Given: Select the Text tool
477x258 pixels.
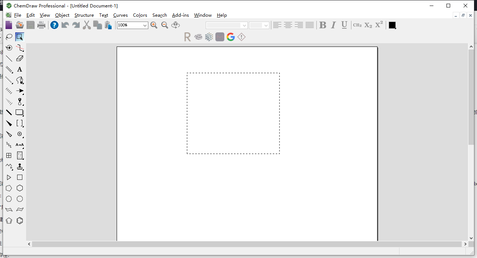Looking at the screenshot, I should click(20, 69).
